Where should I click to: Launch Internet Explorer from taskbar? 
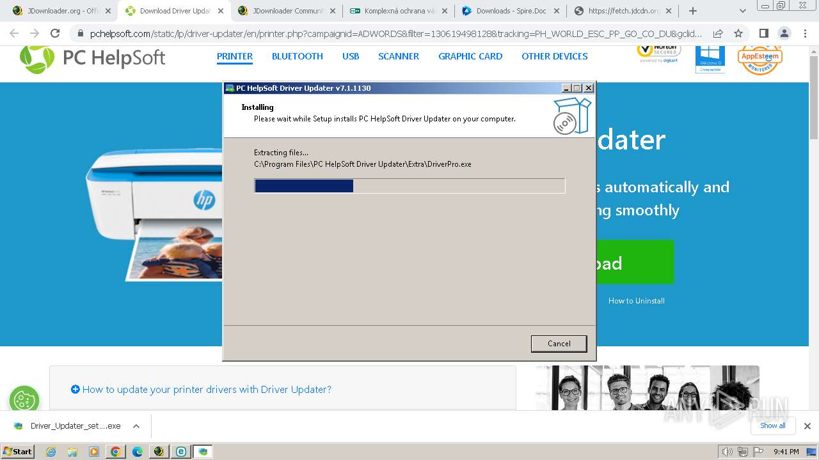pos(51,452)
